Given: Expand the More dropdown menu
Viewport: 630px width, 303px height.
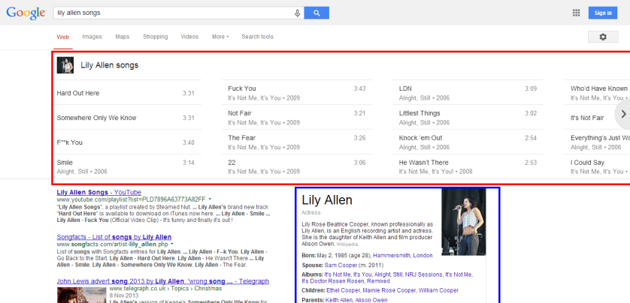Looking at the screenshot, I should pos(220,37).
